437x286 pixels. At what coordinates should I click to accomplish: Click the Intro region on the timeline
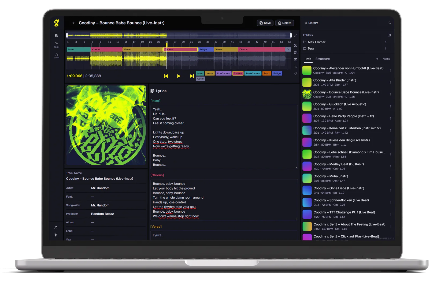[x=79, y=50]
